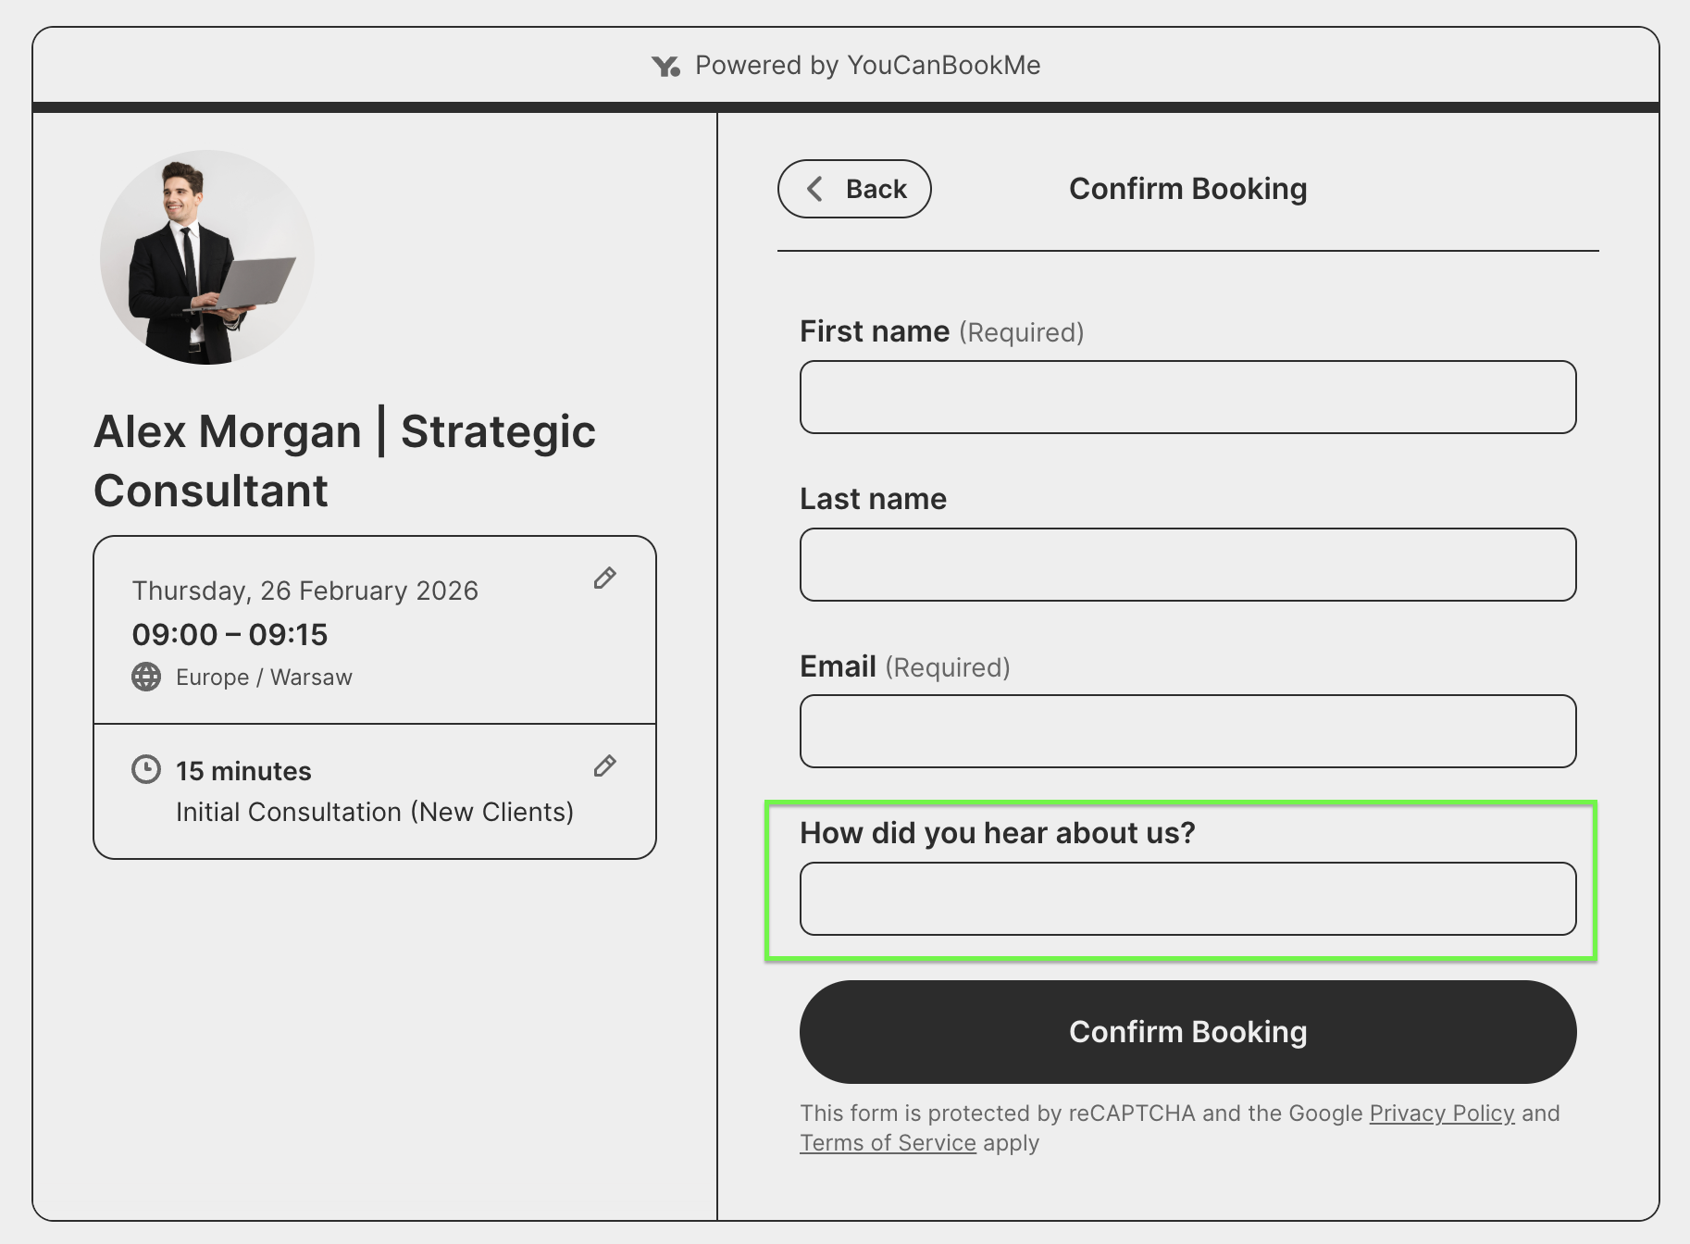
Task: Click the Alex Morgan | Strategic Consultant title
Action: click(x=345, y=460)
